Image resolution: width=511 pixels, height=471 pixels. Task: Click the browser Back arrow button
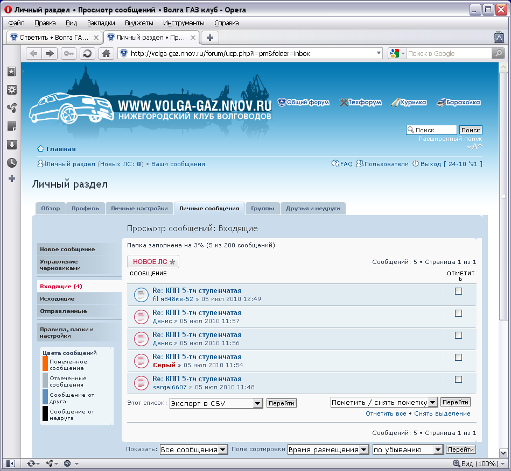[33, 53]
